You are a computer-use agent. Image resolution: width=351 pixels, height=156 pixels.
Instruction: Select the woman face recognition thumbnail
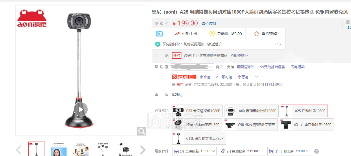click(x=59, y=149)
